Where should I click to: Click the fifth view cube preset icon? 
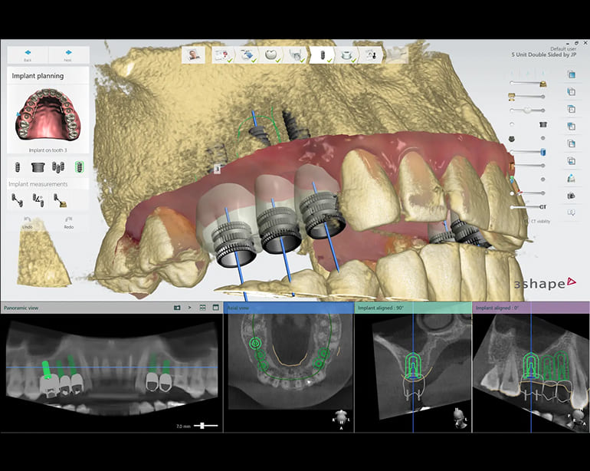coord(571,143)
